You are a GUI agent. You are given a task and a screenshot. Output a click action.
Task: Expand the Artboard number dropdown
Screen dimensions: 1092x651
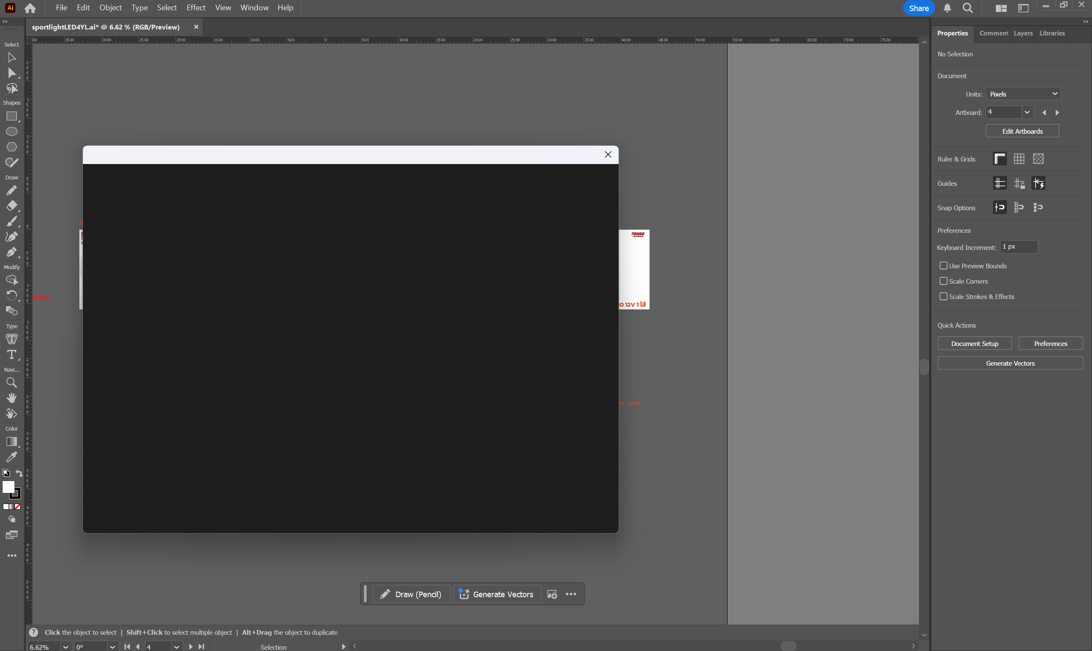point(1027,112)
